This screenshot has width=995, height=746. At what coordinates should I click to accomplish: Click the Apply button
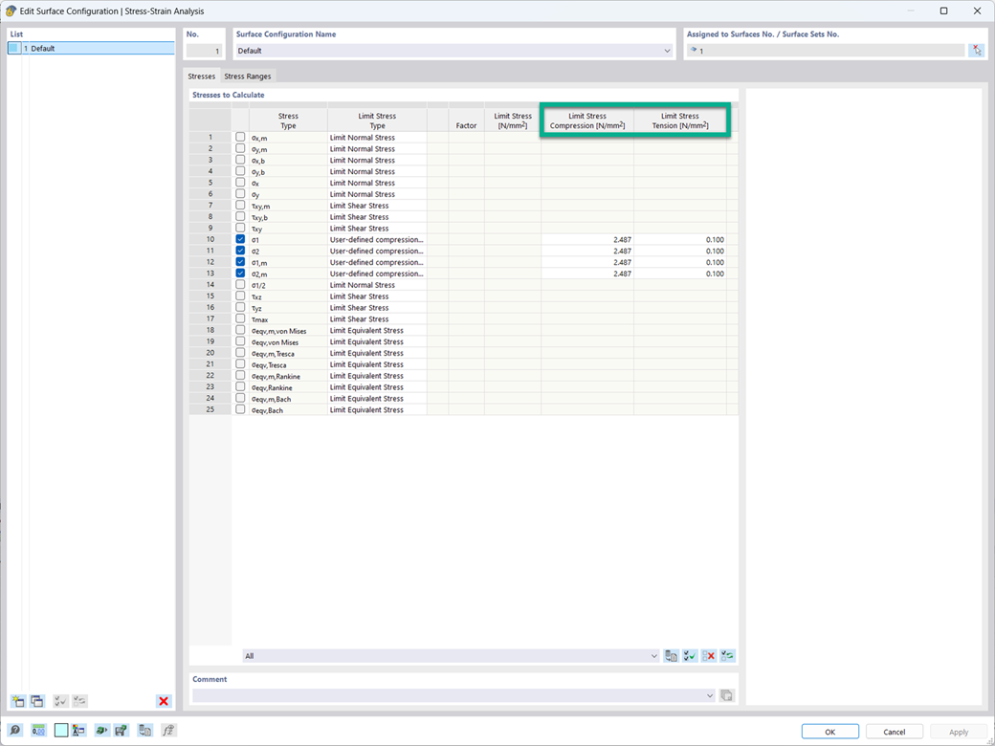click(959, 732)
